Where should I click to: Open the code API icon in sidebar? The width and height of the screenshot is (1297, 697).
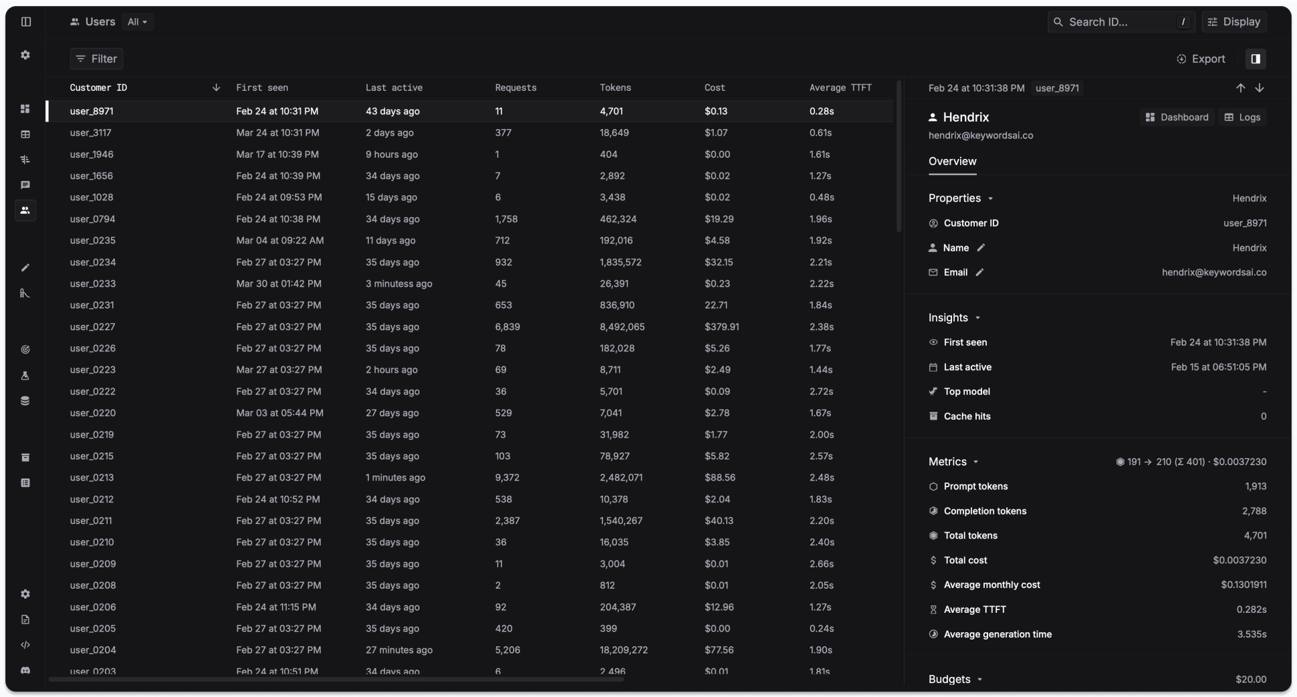(x=26, y=645)
